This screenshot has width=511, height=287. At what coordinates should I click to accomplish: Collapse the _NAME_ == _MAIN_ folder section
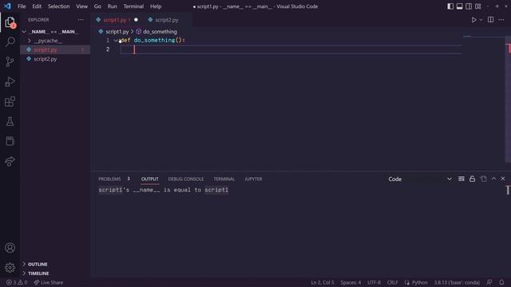point(55,32)
